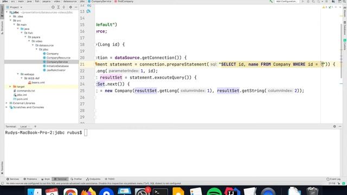Open the Endpoints tool window
This screenshot has width=347, height=195.
click(93, 179)
